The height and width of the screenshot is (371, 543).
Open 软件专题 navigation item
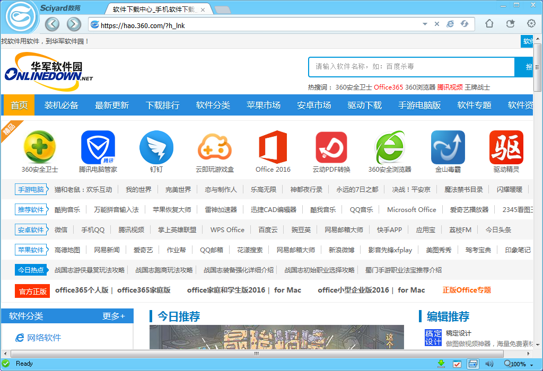[x=474, y=105]
